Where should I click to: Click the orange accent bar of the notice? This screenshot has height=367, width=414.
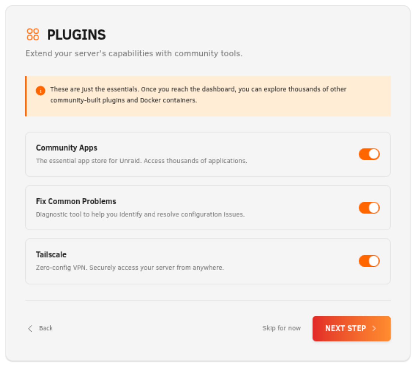[27, 96]
